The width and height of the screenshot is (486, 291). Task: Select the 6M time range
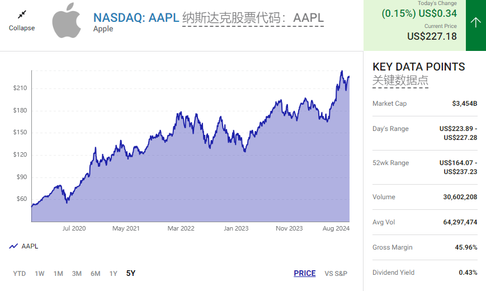tap(96, 274)
